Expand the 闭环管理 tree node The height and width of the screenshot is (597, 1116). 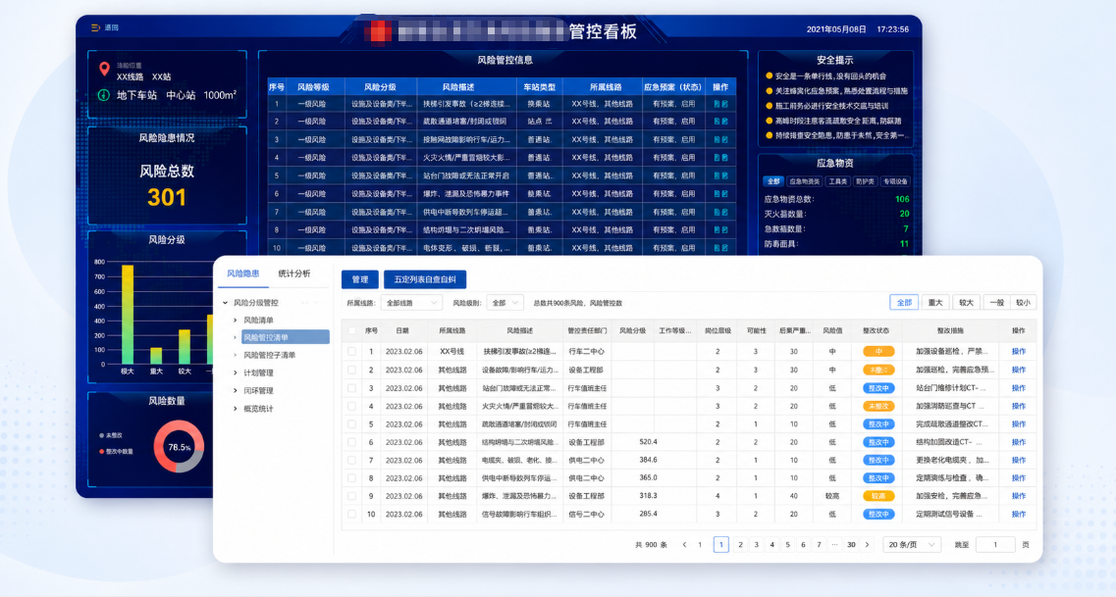[236, 391]
